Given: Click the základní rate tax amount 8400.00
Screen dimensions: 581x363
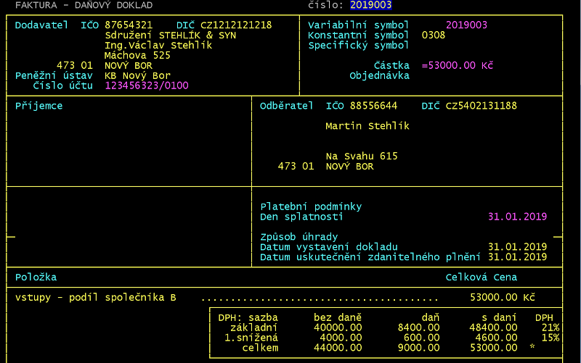Looking at the screenshot, I should 421,327.
